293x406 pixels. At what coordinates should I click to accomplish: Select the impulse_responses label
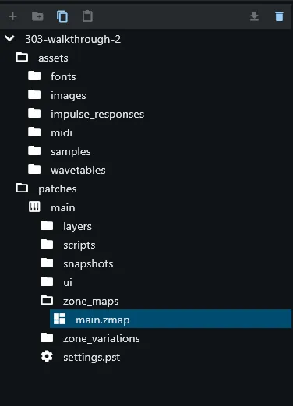(x=97, y=115)
